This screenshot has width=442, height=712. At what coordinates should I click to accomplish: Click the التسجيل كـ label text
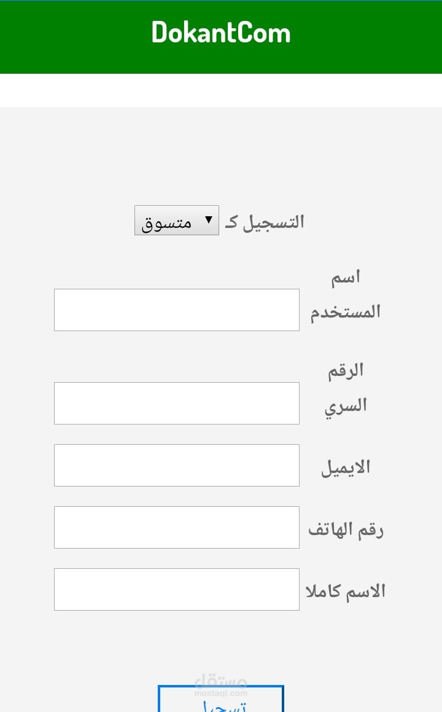pos(265,222)
